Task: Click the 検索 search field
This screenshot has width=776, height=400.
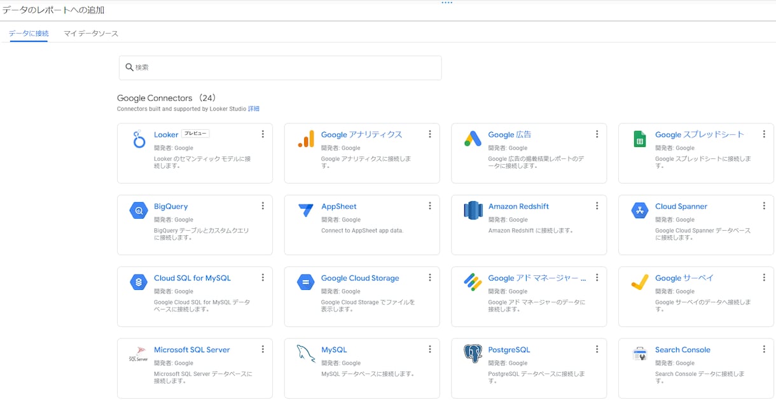Action: coord(281,67)
